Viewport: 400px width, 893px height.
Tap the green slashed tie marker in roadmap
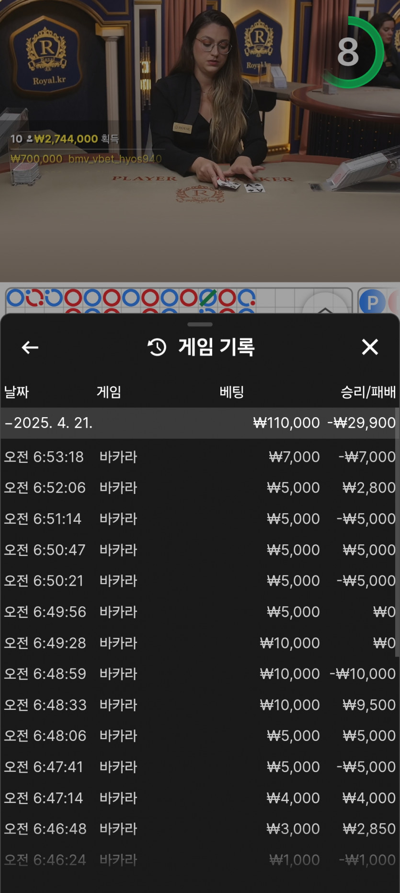[x=208, y=297]
